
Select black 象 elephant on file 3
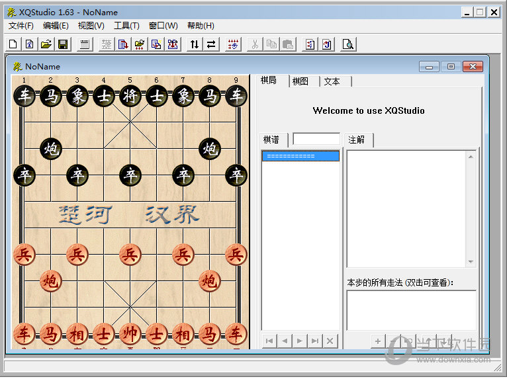click(77, 96)
